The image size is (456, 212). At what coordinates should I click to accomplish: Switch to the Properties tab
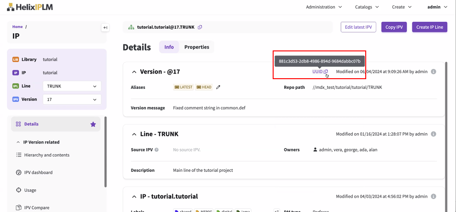(197, 47)
